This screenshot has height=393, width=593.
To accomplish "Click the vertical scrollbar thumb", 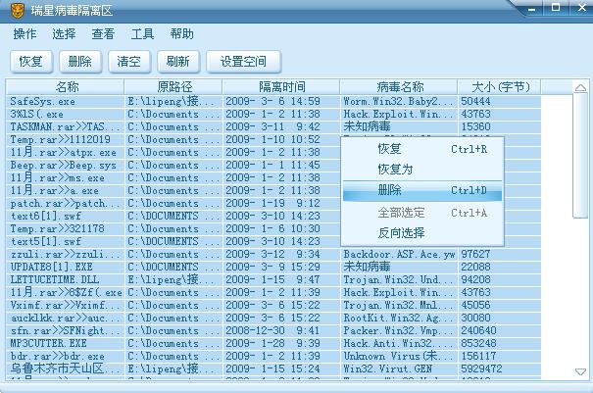I will coord(580,156).
